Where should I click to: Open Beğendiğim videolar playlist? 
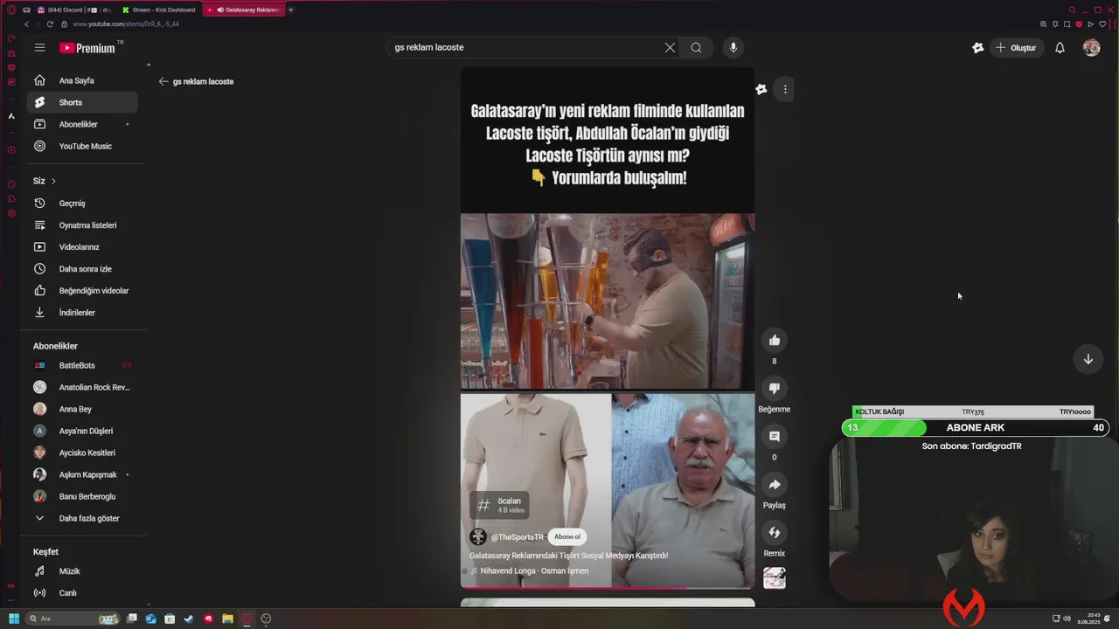pos(82,291)
